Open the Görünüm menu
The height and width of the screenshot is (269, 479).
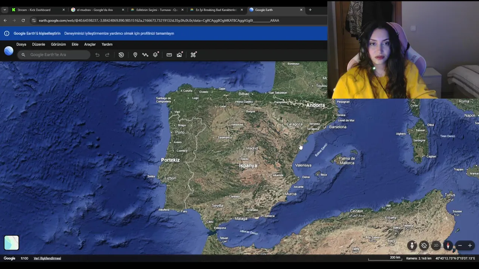[58, 44]
